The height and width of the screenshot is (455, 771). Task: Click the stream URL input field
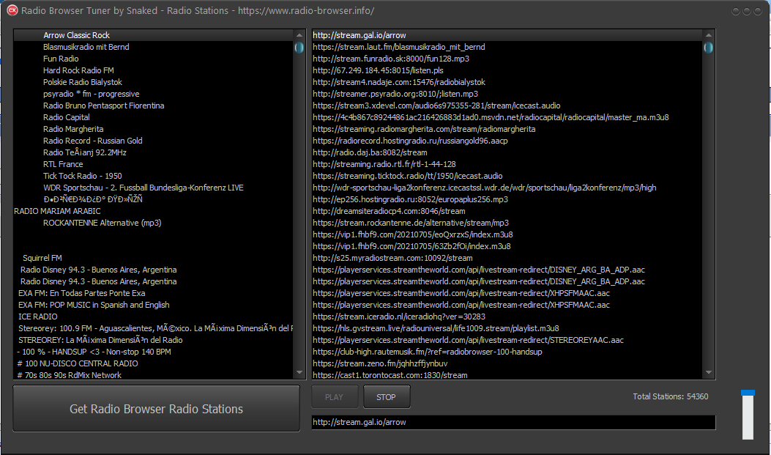pos(513,422)
